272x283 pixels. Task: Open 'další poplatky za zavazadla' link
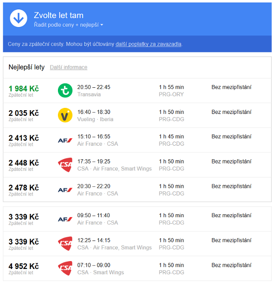click(x=148, y=44)
